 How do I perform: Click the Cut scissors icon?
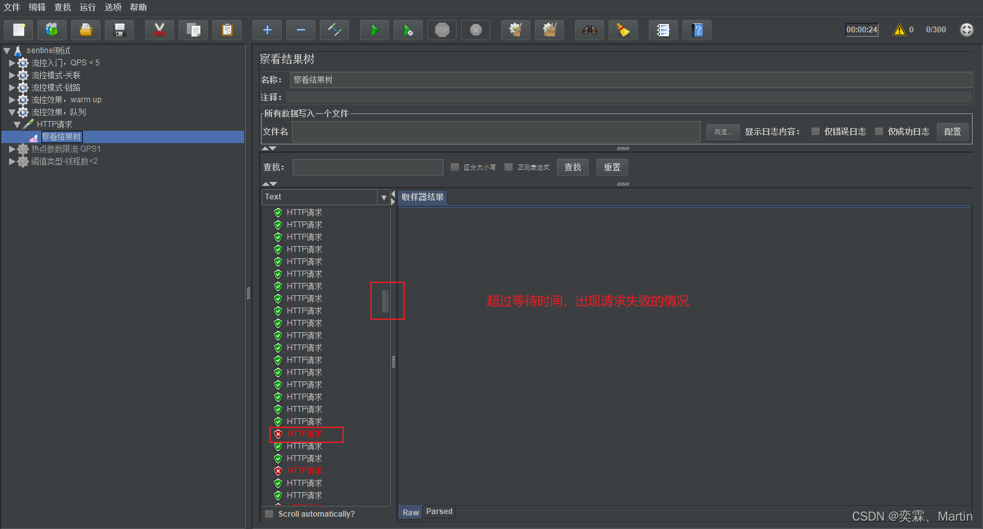tap(159, 30)
